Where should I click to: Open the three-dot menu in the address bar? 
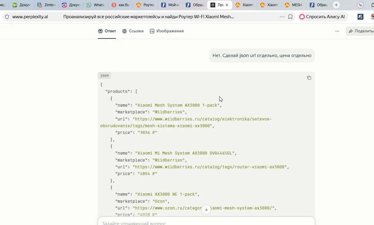tap(282, 17)
